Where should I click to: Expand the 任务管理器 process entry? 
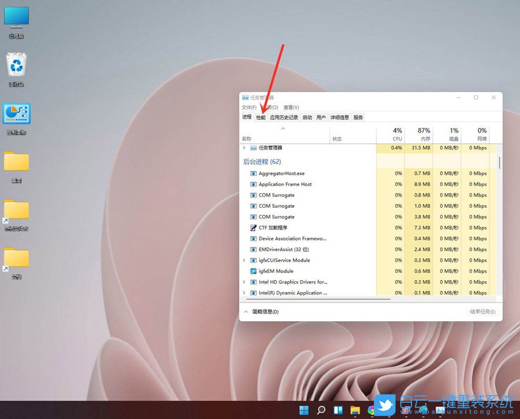point(244,148)
